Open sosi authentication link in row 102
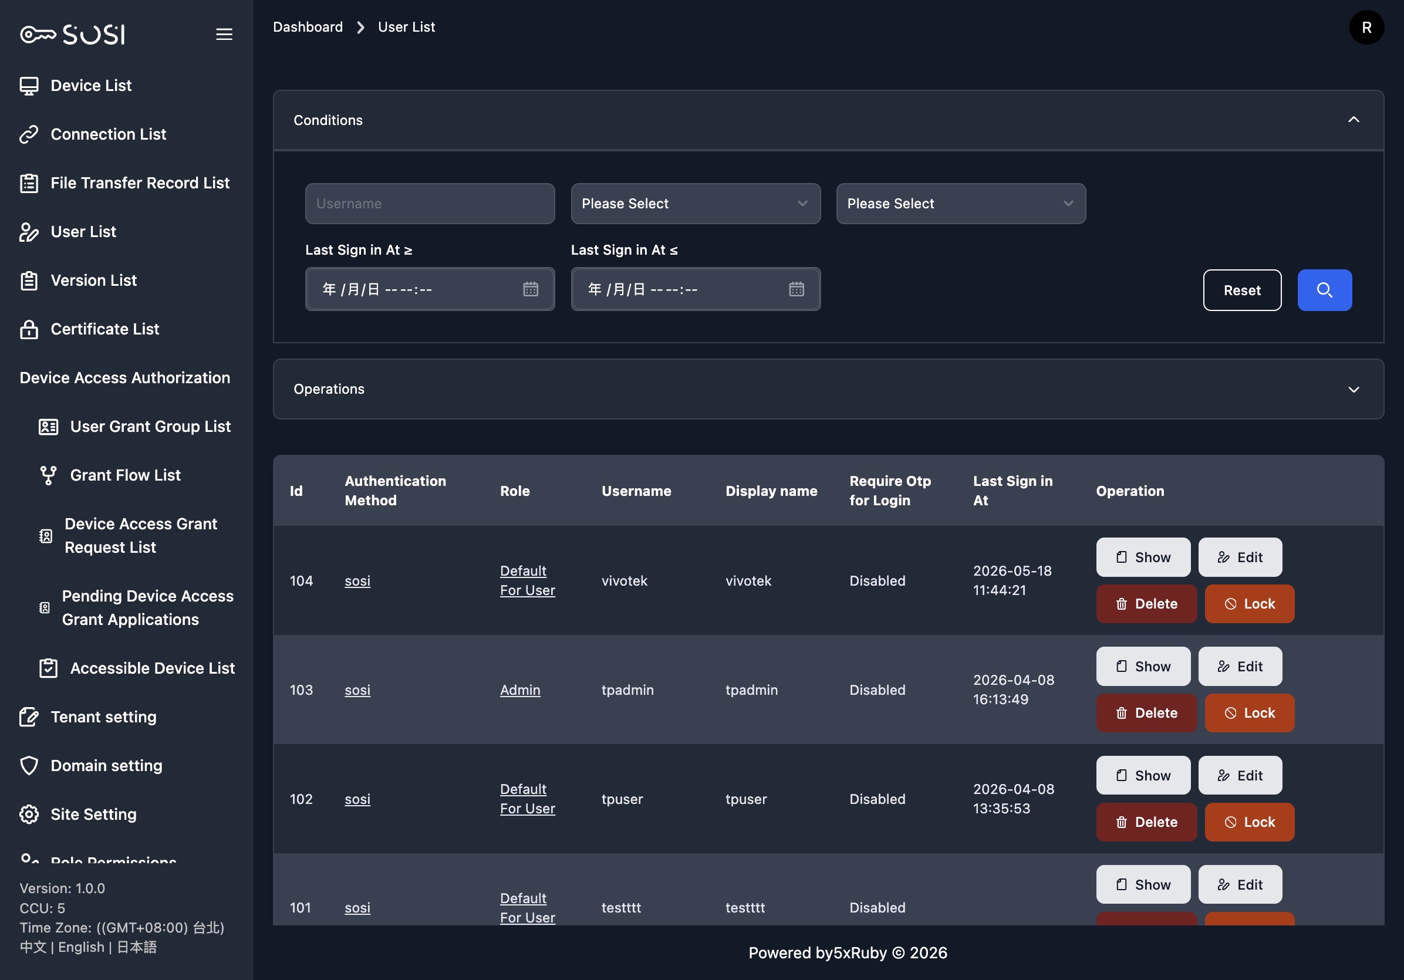 point(357,799)
